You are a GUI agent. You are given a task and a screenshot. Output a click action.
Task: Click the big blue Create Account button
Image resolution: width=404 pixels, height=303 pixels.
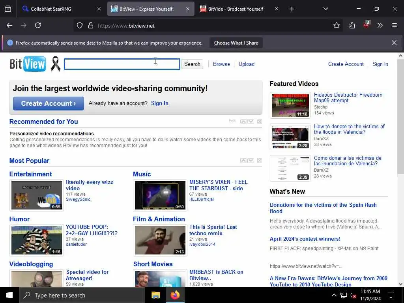coord(49,103)
